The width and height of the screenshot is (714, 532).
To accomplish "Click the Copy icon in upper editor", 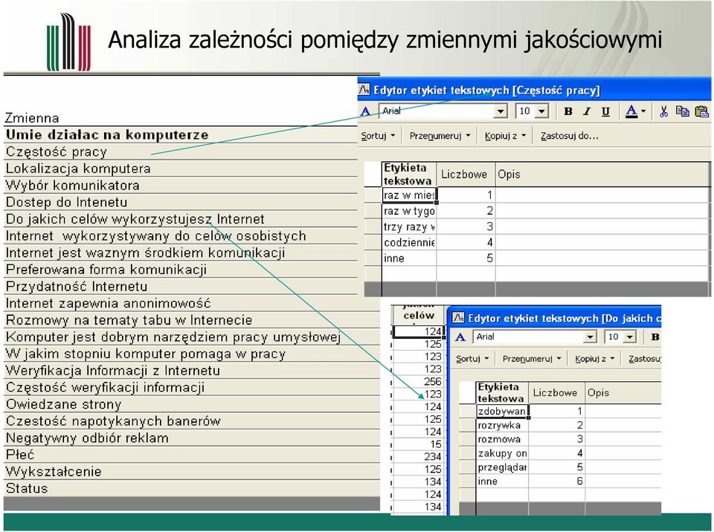I will (682, 111).
